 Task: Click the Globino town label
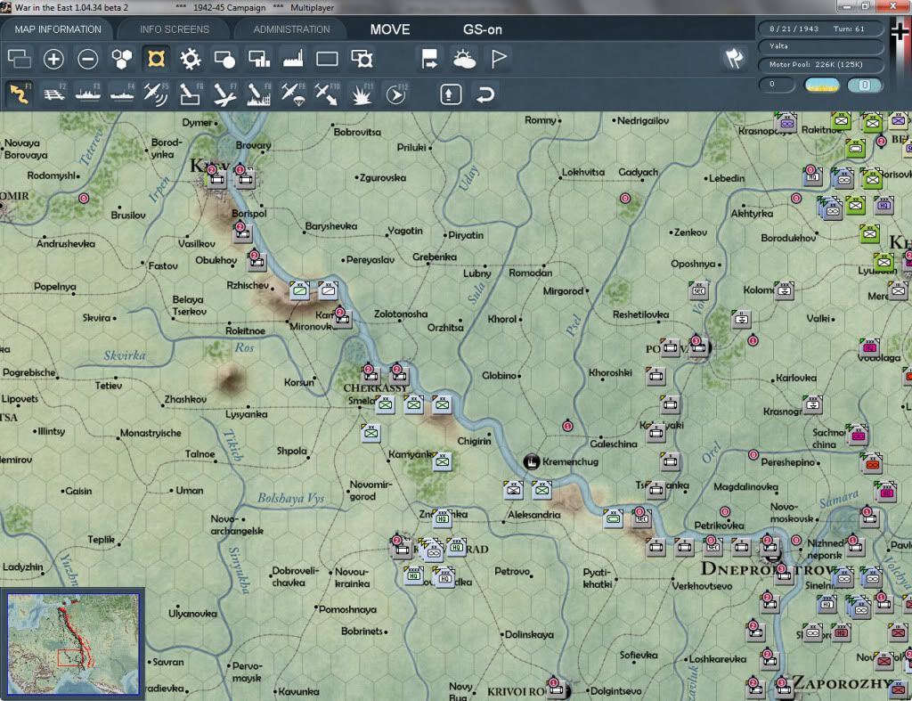coord(499,376)
